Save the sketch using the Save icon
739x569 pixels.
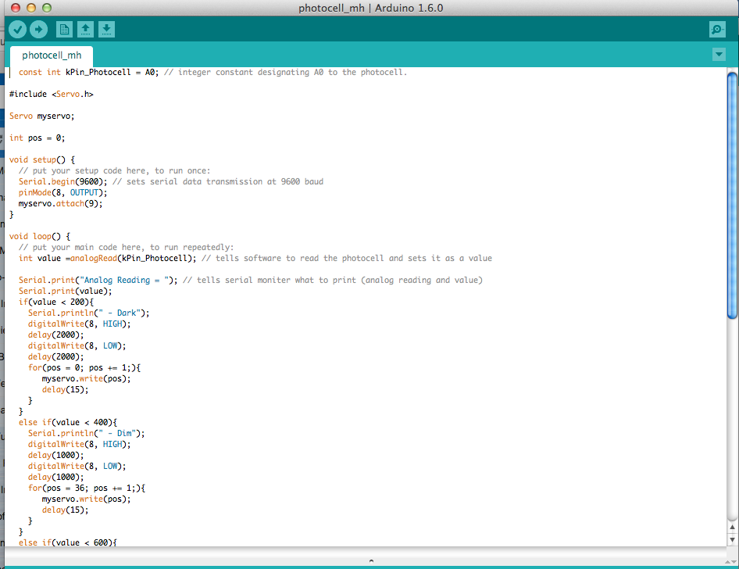click(x=106, y=29)
